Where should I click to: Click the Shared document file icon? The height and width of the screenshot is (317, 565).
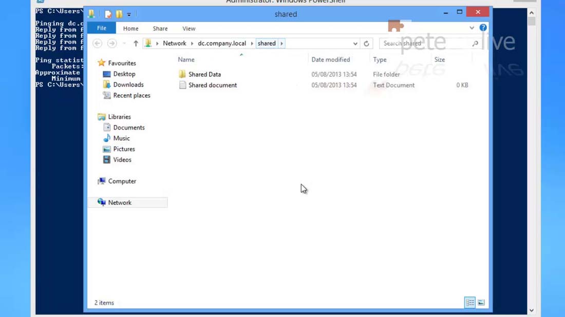pyautogui.click(x=183, y=85)
